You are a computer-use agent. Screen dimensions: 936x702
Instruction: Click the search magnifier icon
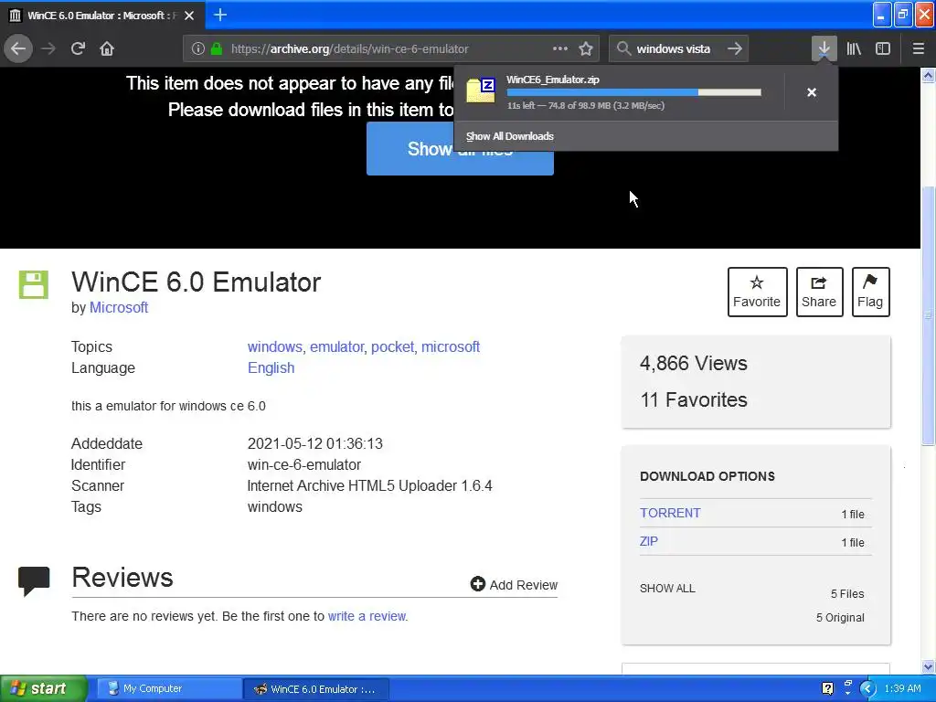click(x=623, y=49)
